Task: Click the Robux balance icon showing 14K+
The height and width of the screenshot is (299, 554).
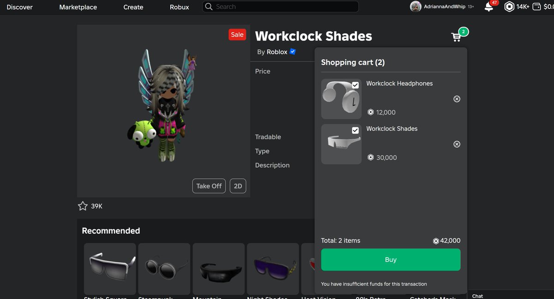Action: click(509, 7)
